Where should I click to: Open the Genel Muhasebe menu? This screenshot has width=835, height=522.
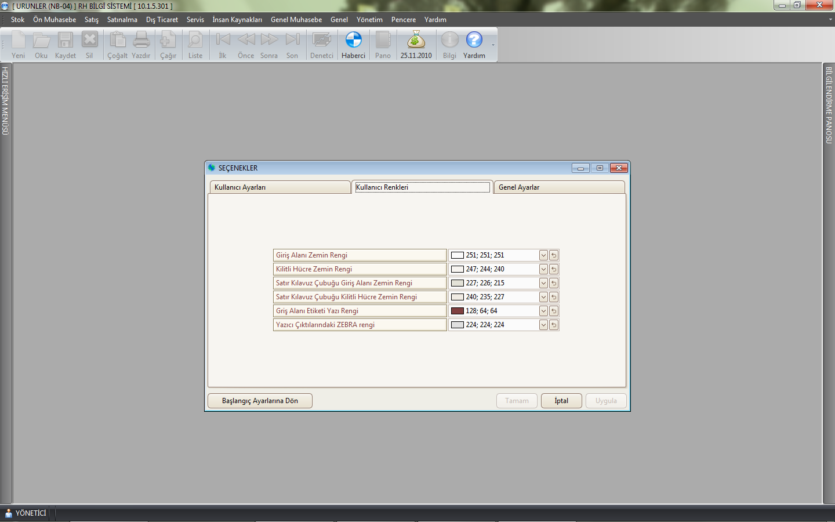point(296,20)
